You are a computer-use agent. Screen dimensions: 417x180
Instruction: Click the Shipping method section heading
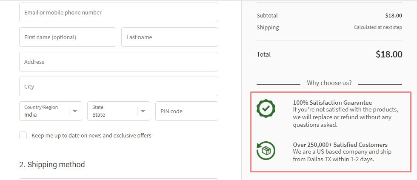52,165
